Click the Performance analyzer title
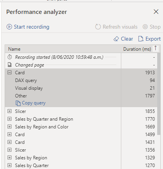163x169 pixels. point(37,12)
